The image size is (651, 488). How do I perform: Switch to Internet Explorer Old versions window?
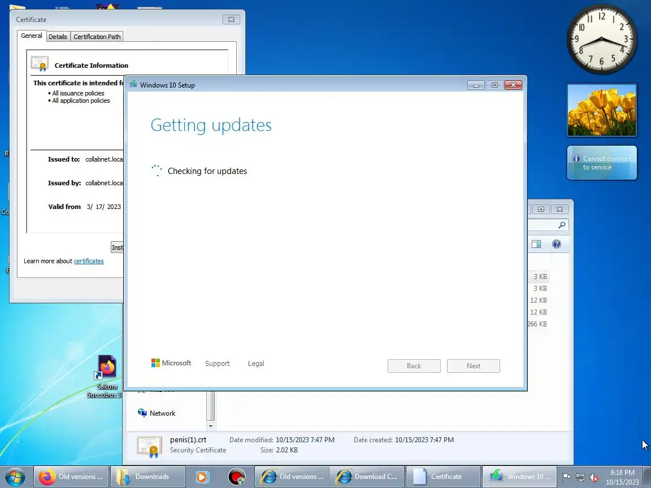pos(292,477)
